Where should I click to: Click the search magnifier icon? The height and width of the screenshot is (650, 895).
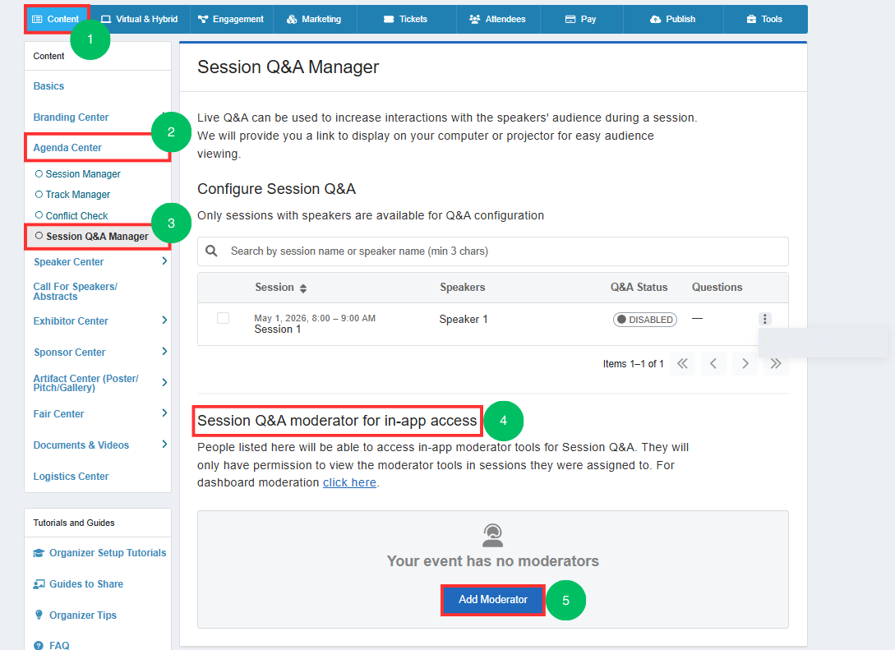tap(211, 251)
